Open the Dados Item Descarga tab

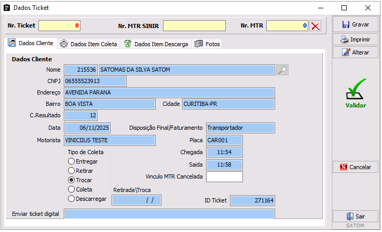coord(156,44)
